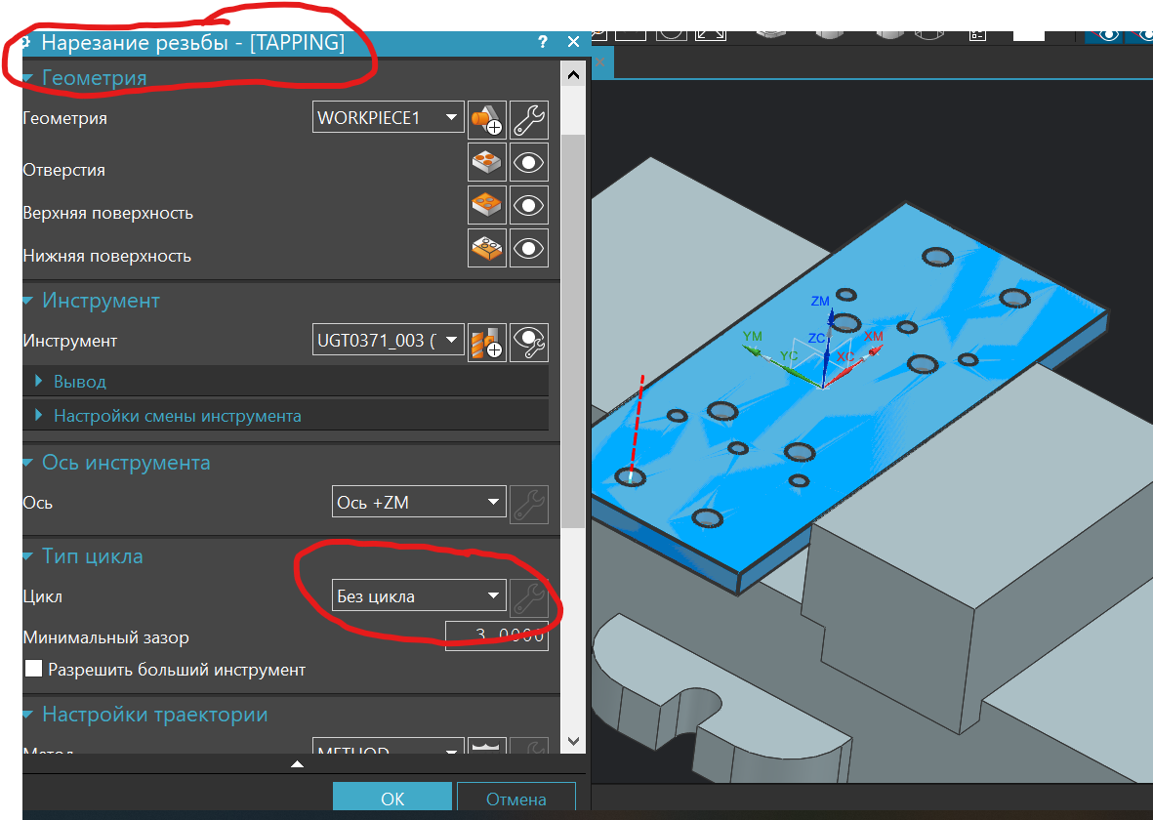Image resolution: width=1153 pixels, height=820 pixels.
Task: Click the dialog scrollbar up arrow
Action: coord(573,74)
